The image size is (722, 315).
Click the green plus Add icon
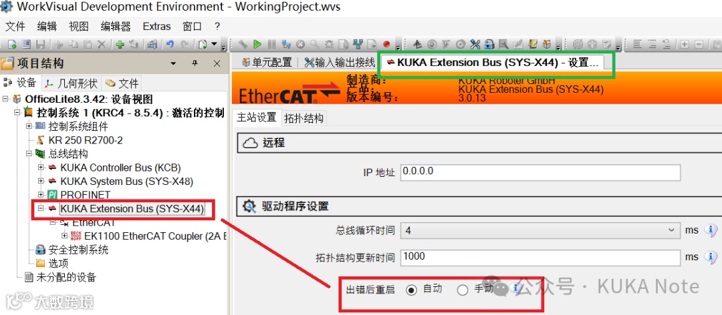click(x=120, y=45)
